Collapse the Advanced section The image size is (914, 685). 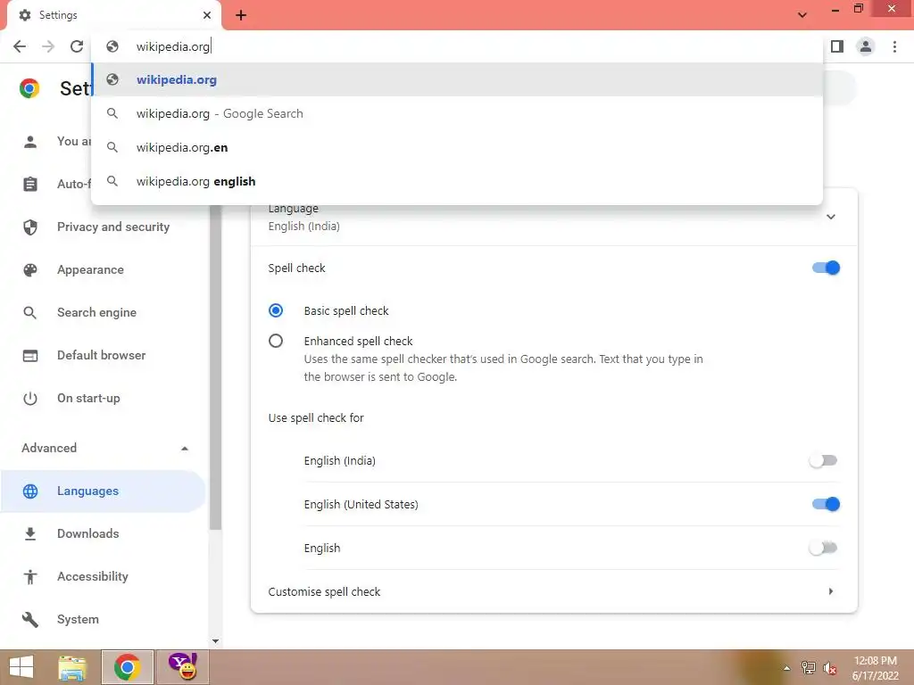pyautogui.click(x=184, y=448)
